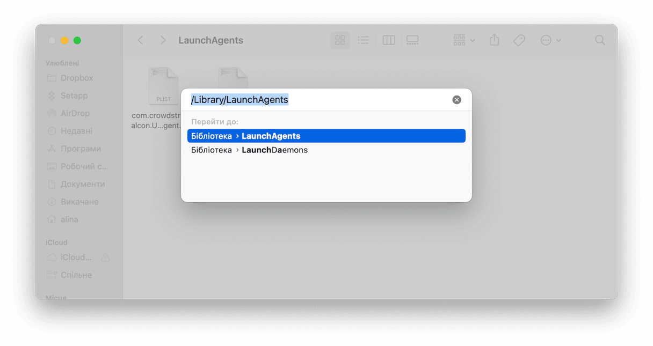Open the group-by dropdown in toolbar

pos(464,40)
